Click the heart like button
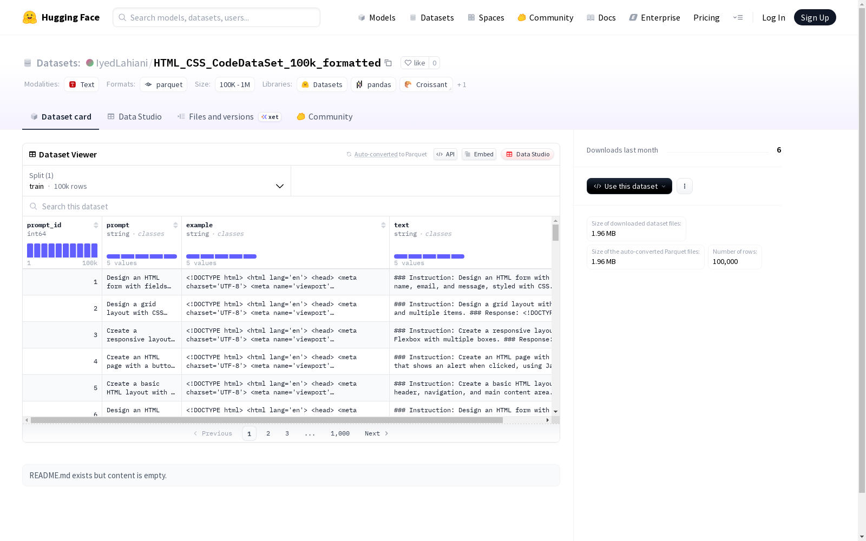 [415, 63]
